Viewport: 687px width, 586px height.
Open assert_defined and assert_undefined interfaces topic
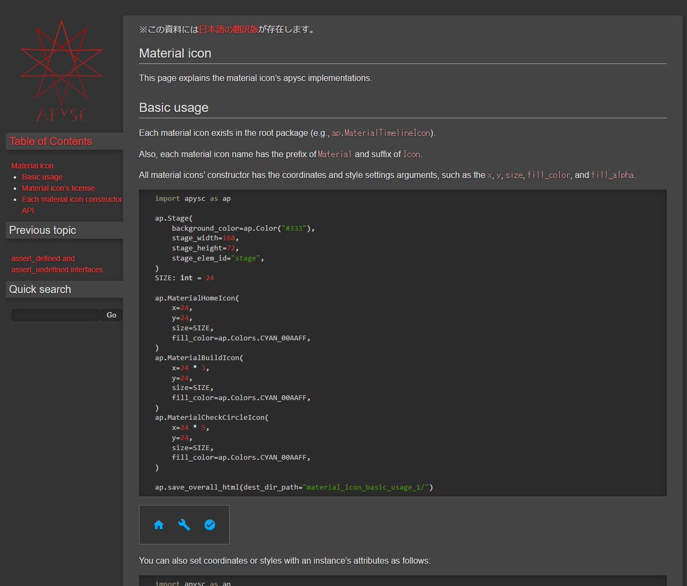pos(57,264)
